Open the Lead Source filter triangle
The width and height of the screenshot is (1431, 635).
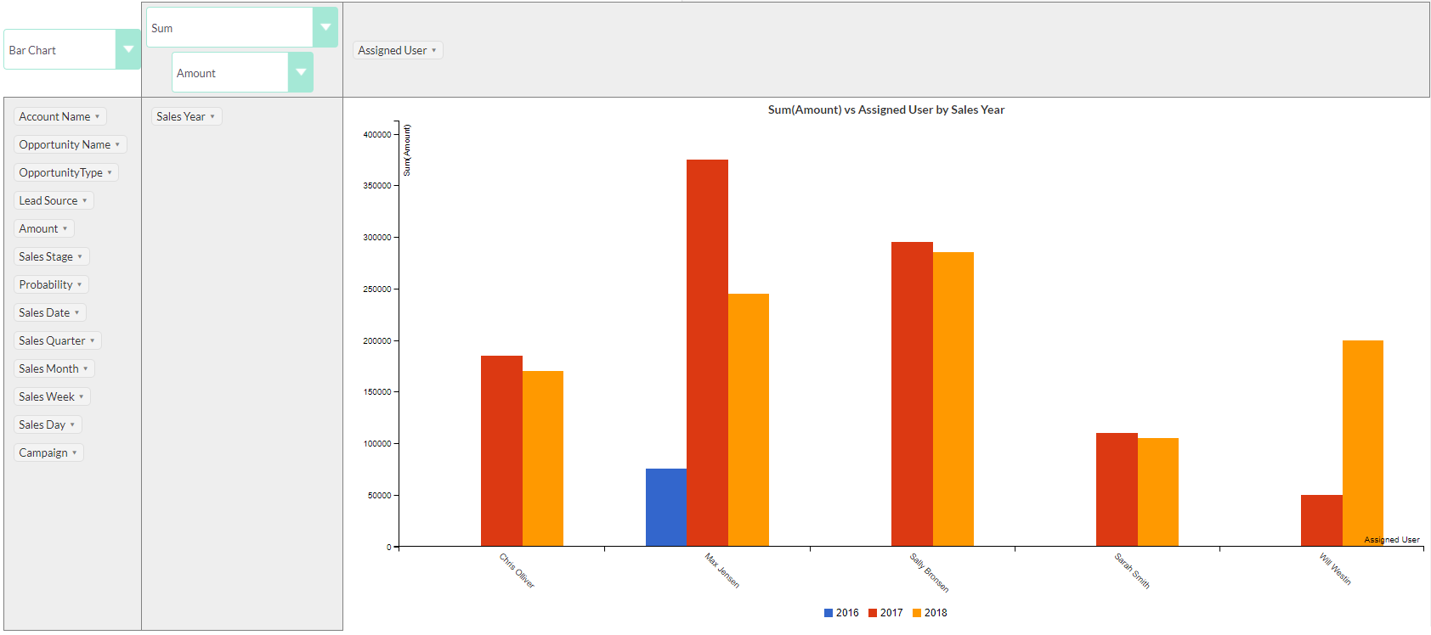pyautogui.click(x=85, y=201)
